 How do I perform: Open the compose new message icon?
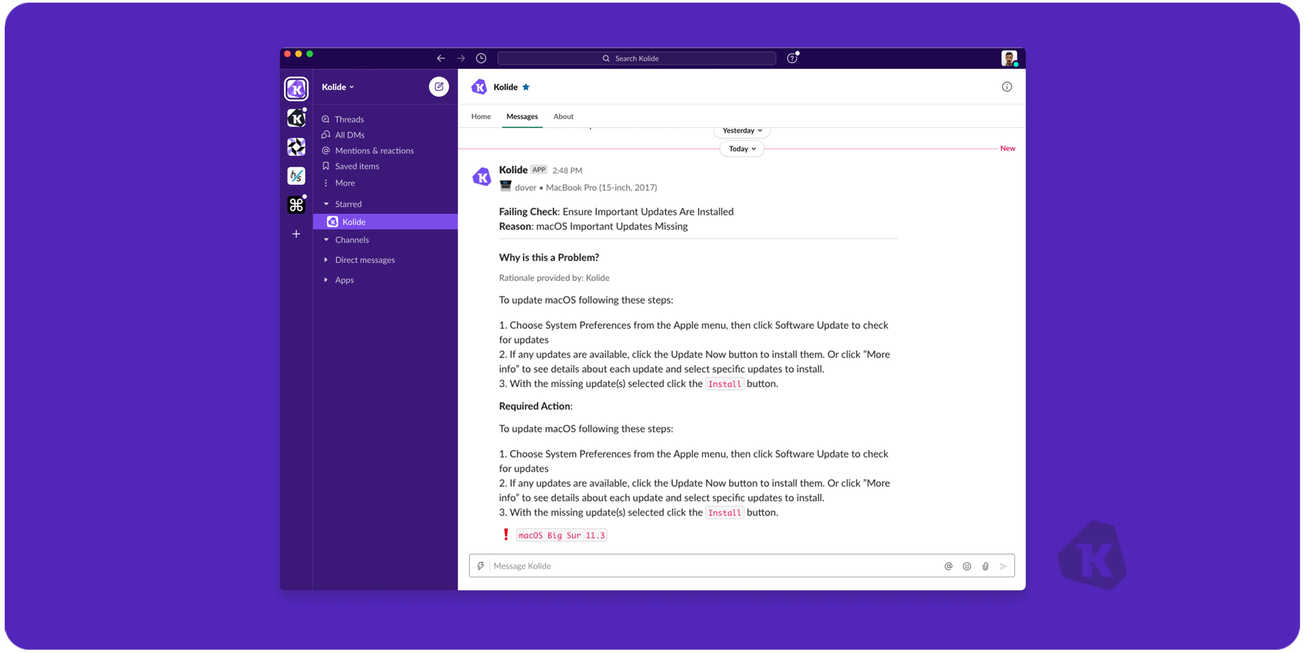click(x=439, y=87)
